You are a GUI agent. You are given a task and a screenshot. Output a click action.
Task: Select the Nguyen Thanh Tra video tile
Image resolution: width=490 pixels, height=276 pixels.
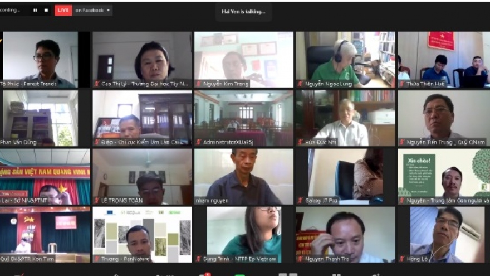(346, 235)
